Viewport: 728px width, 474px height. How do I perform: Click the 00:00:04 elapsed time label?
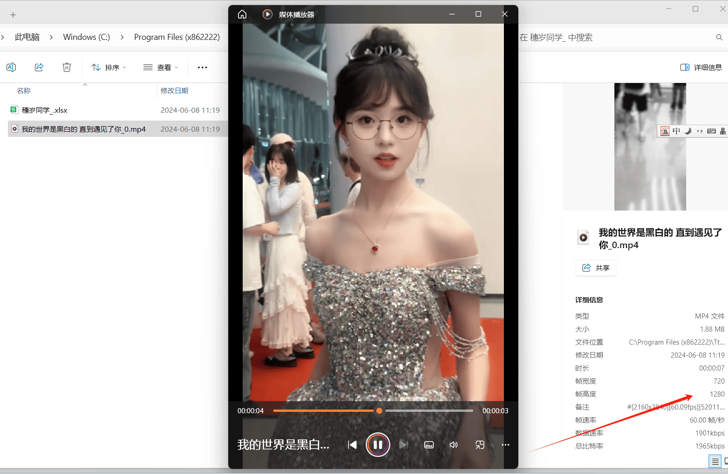pos(251,411)
